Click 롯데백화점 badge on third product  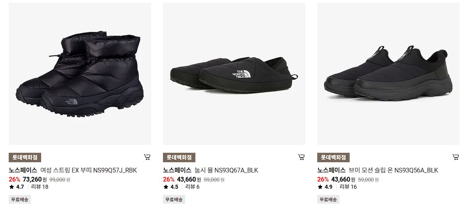(333, 157)
